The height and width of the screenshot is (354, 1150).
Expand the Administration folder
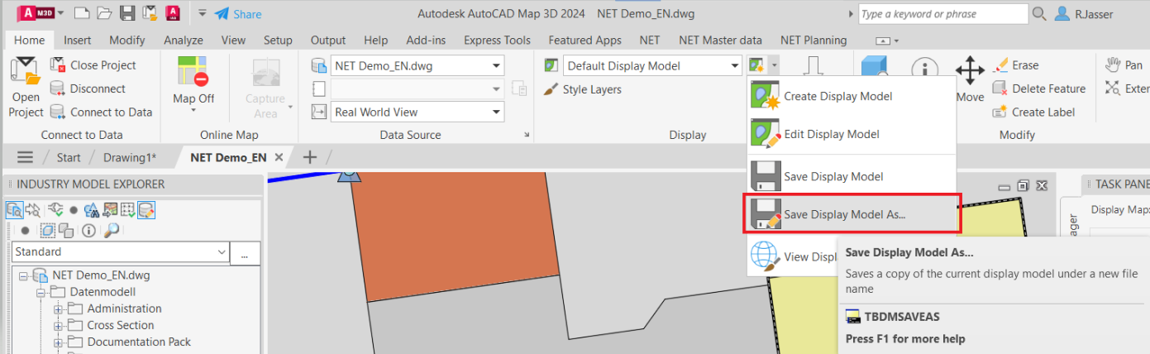pyautogui.click(x=59, y=309)
